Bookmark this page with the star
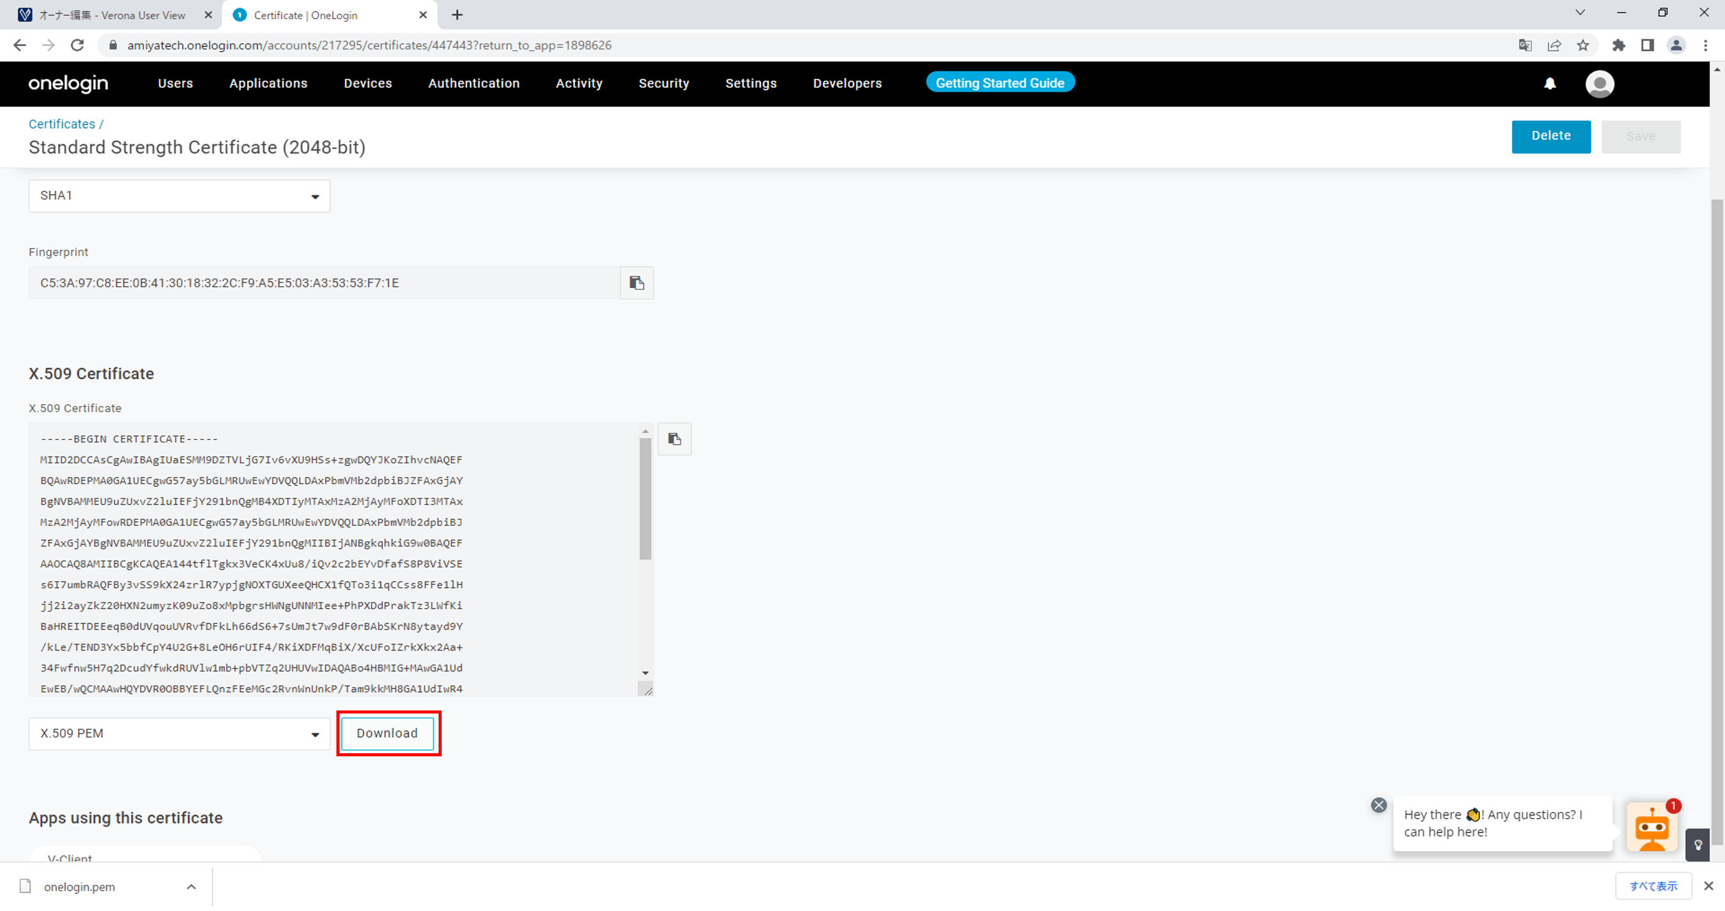Viewport: 1725px width, 911px height. click(x=1583, y=45)
